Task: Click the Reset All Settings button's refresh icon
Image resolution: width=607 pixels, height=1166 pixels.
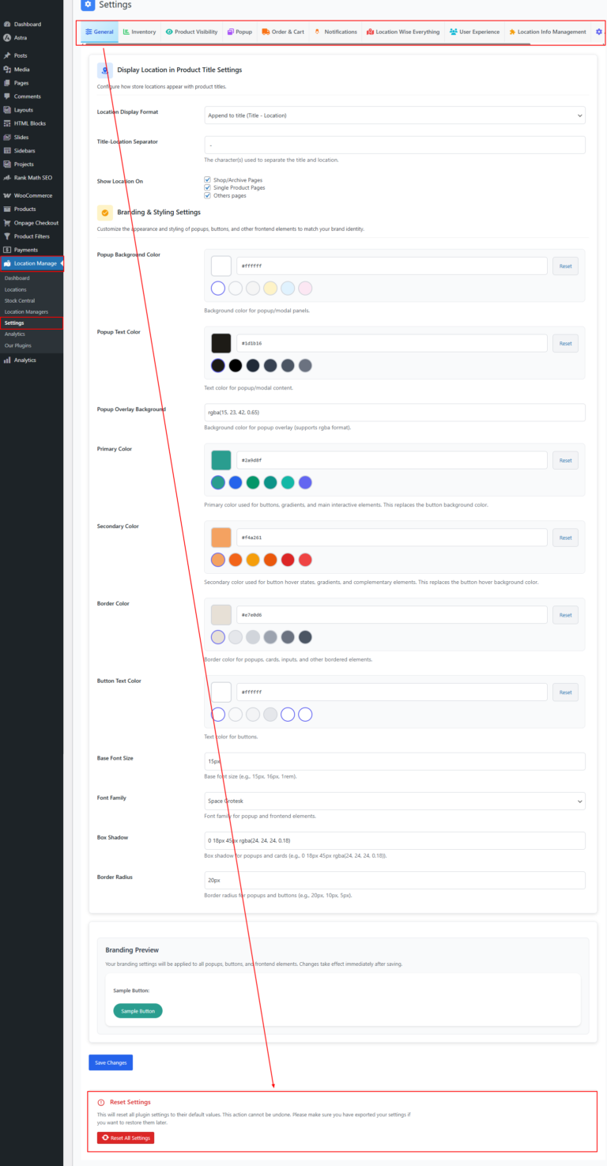Action: tap(106, 1138)
